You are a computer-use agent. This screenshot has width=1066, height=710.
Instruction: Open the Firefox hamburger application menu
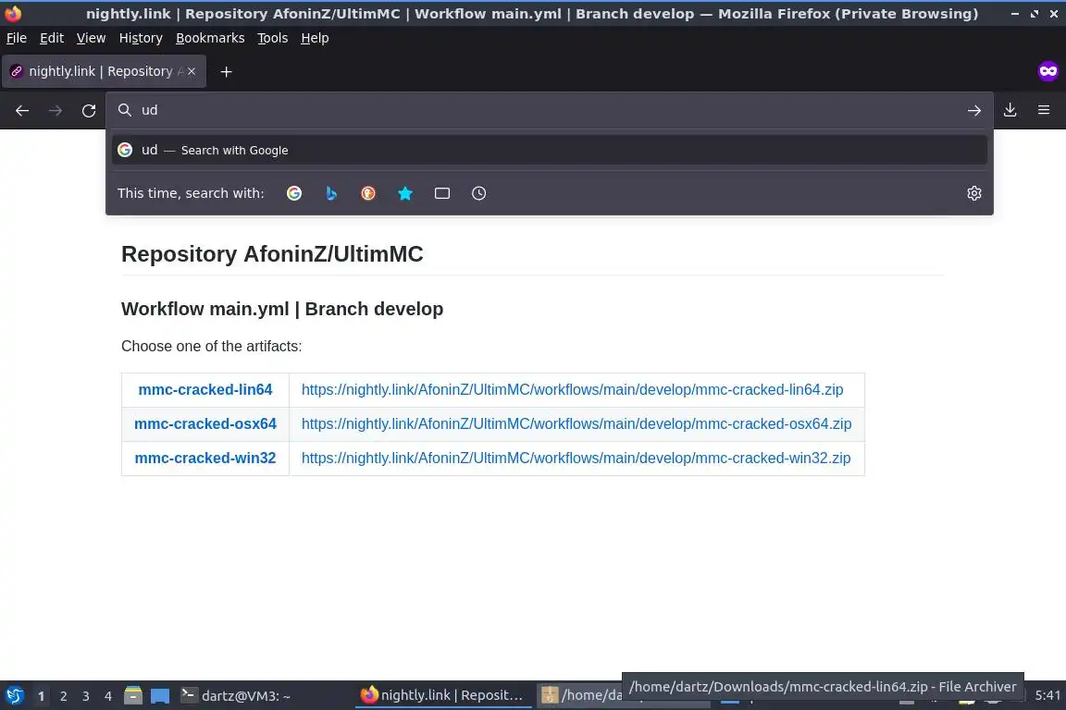point(1044,110)
